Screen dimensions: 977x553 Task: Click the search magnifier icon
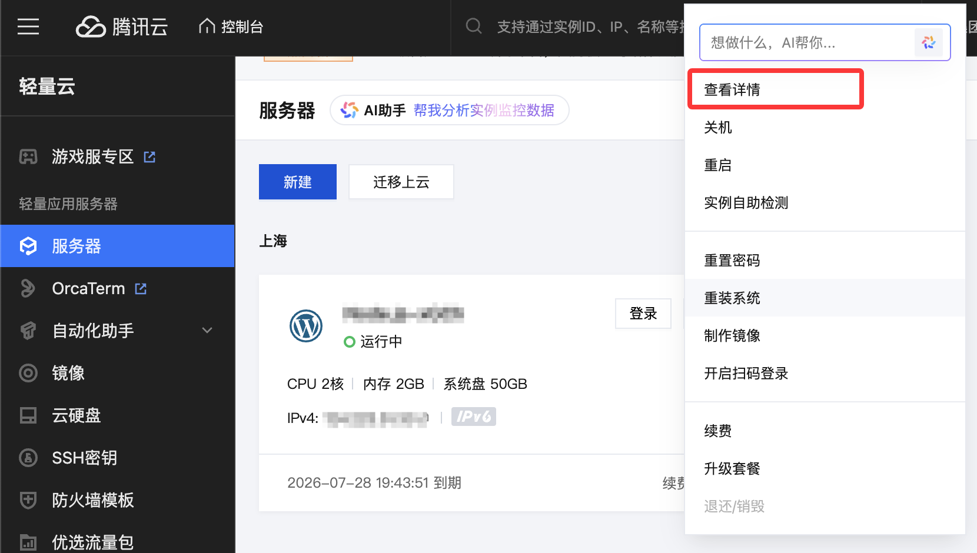pyautogui.click(x=474, y=26)
